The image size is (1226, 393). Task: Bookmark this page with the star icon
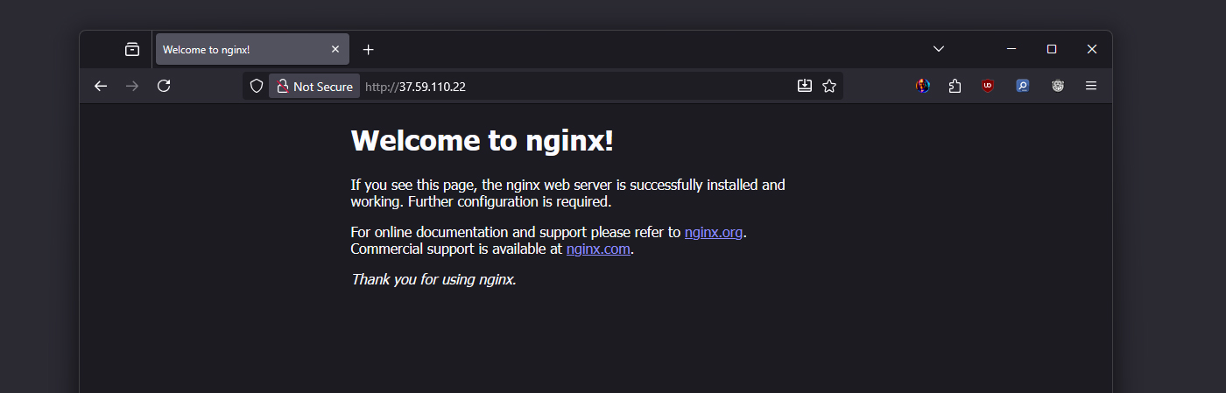(x=829, y=86)
